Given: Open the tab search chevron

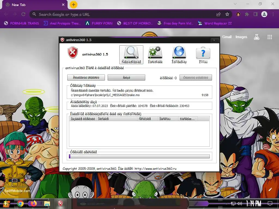Looking at the screenshot, I should pos(235,4).
